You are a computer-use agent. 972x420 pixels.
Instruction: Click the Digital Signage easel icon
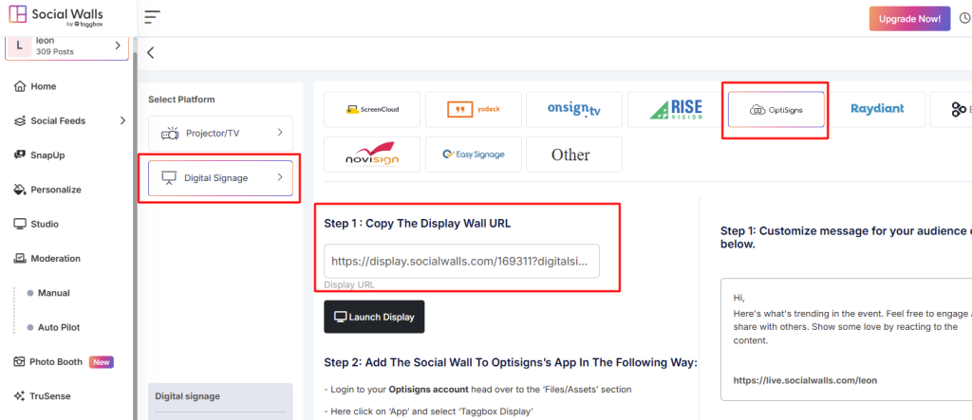(x=169, y=178)
